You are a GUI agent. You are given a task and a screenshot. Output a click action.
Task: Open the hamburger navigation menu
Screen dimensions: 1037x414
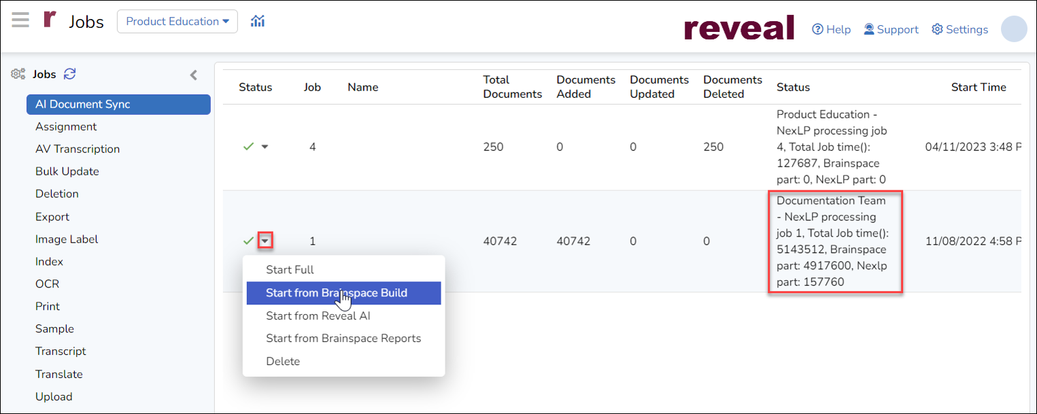click(20, 19)
